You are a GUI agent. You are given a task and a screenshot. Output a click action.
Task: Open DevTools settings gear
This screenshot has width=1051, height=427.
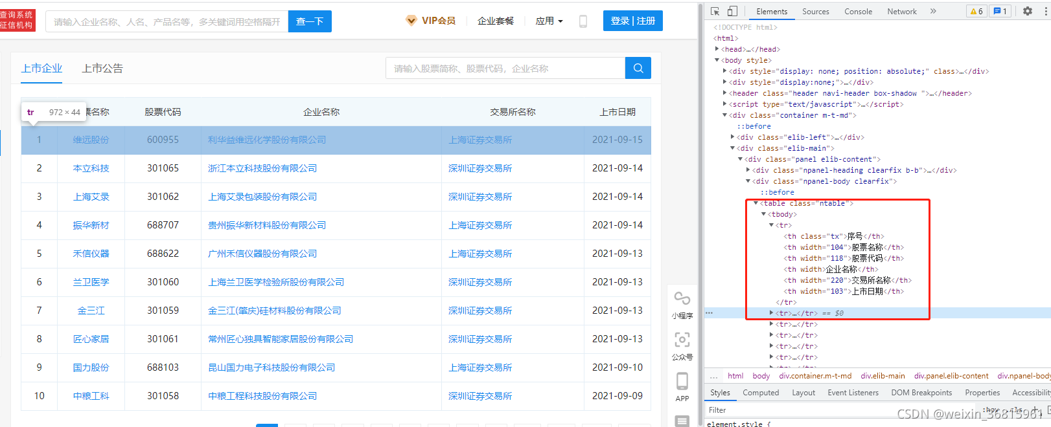pos(1028,11)
